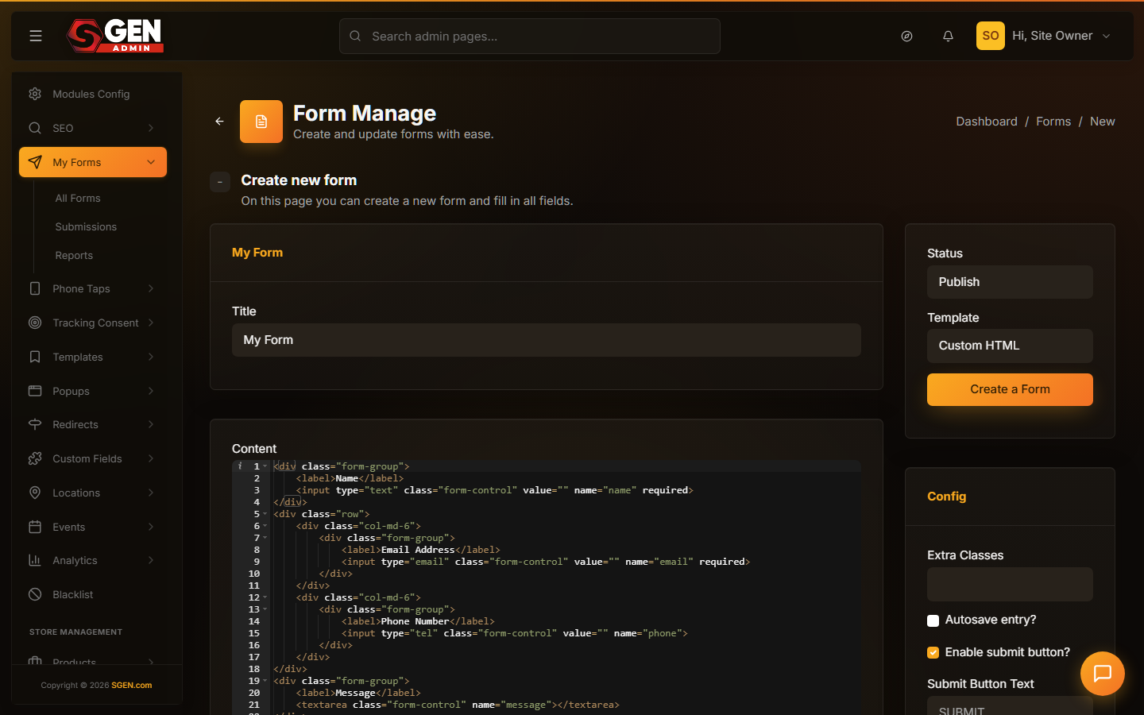Image resolution: width=1144 pixels, height=715 pixels.
Task: Click the Create a Form button
Action: point(1010,389)
